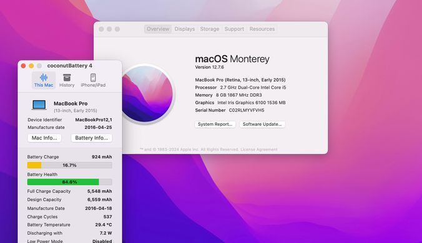Click the 5,548 mAh full charge capacity
422x243 pixels.
click(x=100, y=191)
